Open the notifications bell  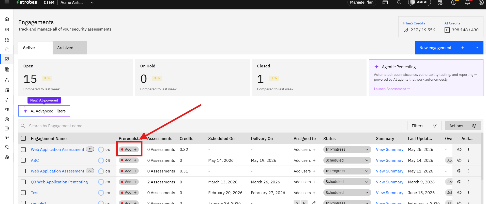[467, 3]
